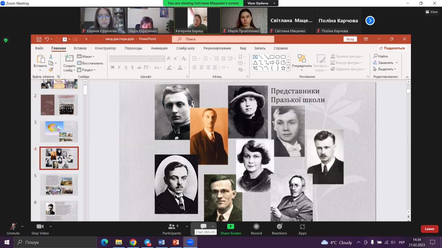Select slide 5 thumbnail
The image size is (442, 248).
coord(59,185)
